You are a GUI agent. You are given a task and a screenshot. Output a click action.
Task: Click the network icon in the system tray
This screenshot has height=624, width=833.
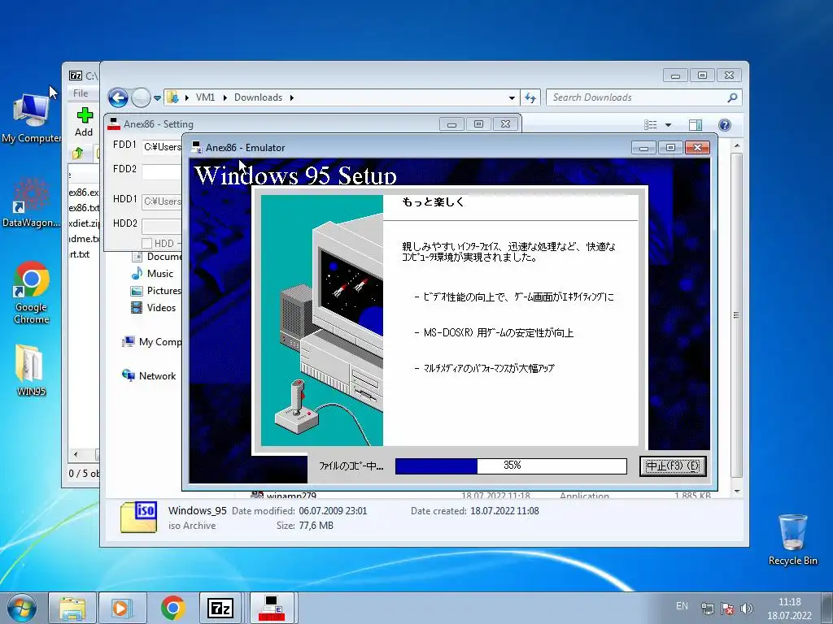tap(707, 609)
